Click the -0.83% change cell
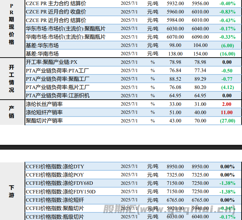This screenshot has width=242, height=220. (x=227, y=12)
